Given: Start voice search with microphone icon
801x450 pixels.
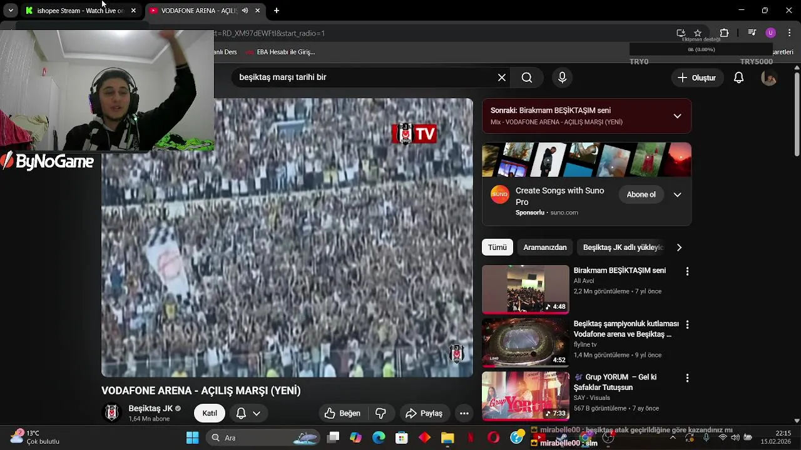Looking at the screenshot, I should (562, 77).
